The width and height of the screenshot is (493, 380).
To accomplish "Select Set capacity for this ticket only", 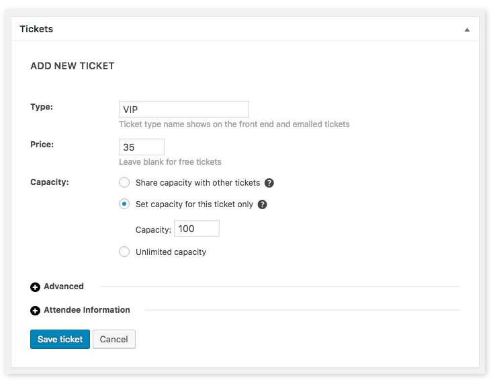I will 124,204.
